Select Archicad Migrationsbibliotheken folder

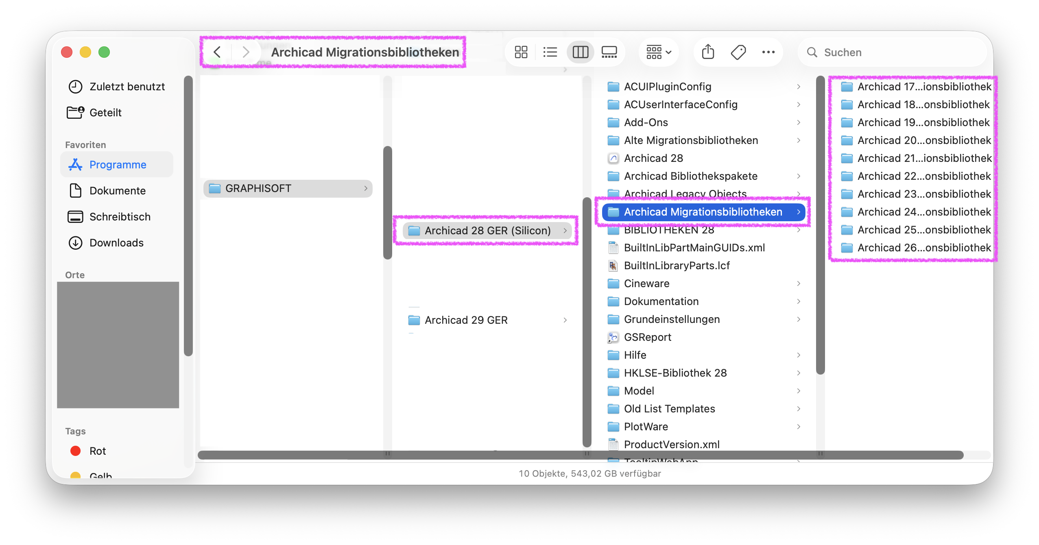click(x=704, y=212)
